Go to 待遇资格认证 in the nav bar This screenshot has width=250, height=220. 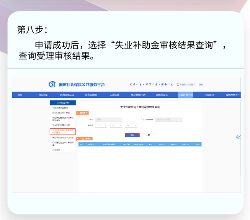pos(67,95)
